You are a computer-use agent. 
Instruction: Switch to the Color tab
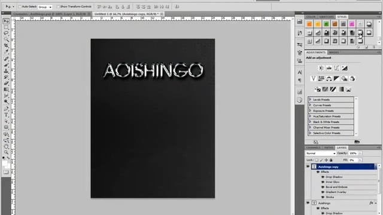311,17
